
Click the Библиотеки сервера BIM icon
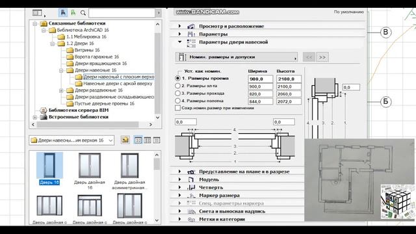(44, 110)
